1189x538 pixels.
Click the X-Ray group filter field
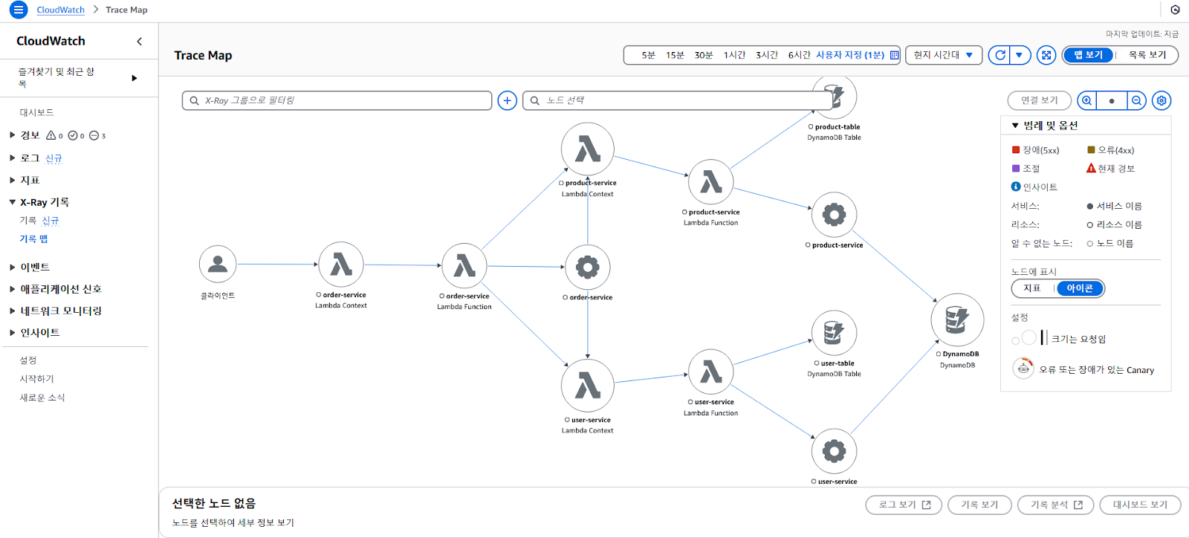[337, 100]
